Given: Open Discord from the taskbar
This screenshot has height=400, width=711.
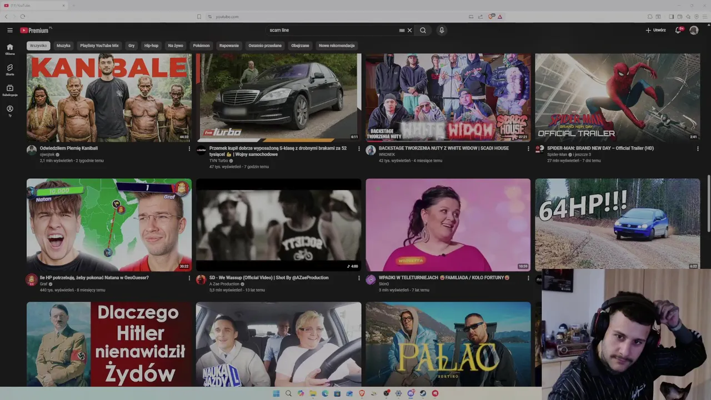Looking at the screenshot, I should [410, 393].
